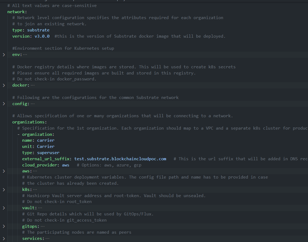Click the name value 'carrier'
The width and height of the screenshot is (308, 242).
click(46, 140)
